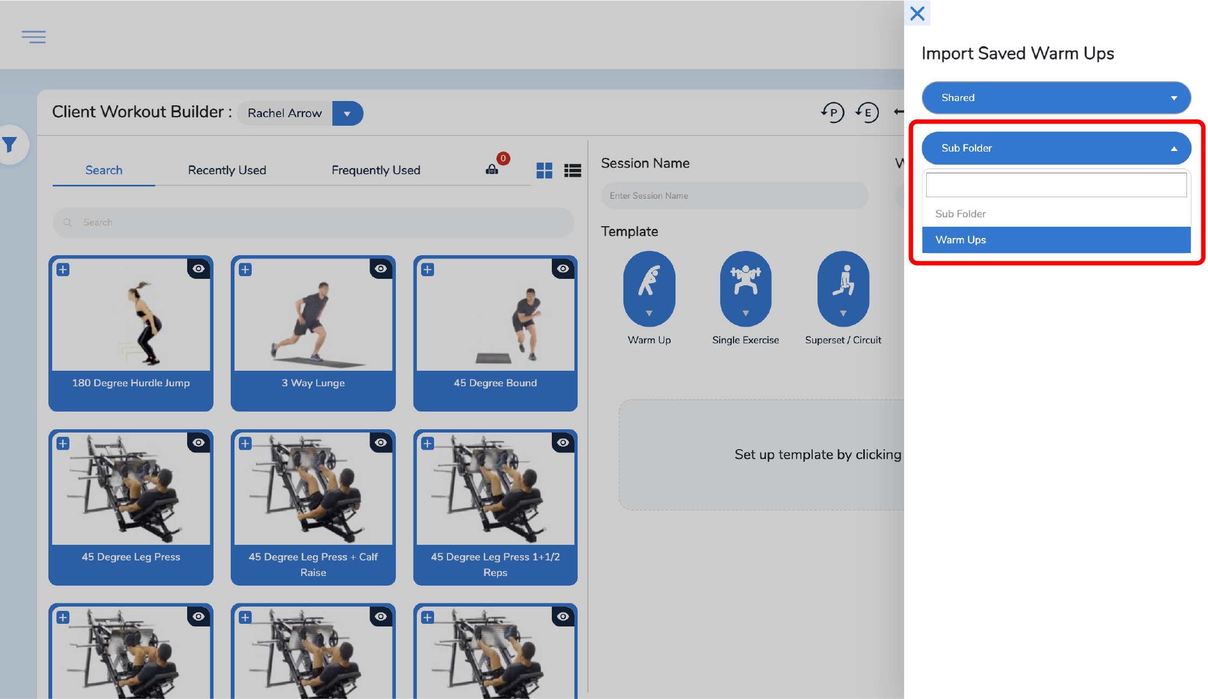The image size is (1208, 699).
Task: Click the Enter Session Name field
Action: [735, 196]
